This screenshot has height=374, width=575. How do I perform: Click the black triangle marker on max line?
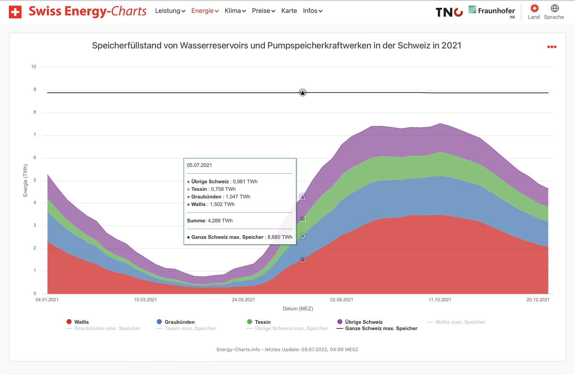pyautogui.click(x=302, y=93)
